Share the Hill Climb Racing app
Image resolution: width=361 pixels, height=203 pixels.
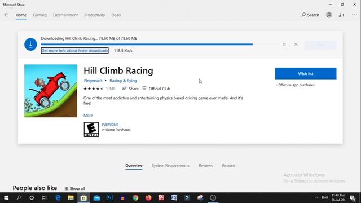pos(130,89)
